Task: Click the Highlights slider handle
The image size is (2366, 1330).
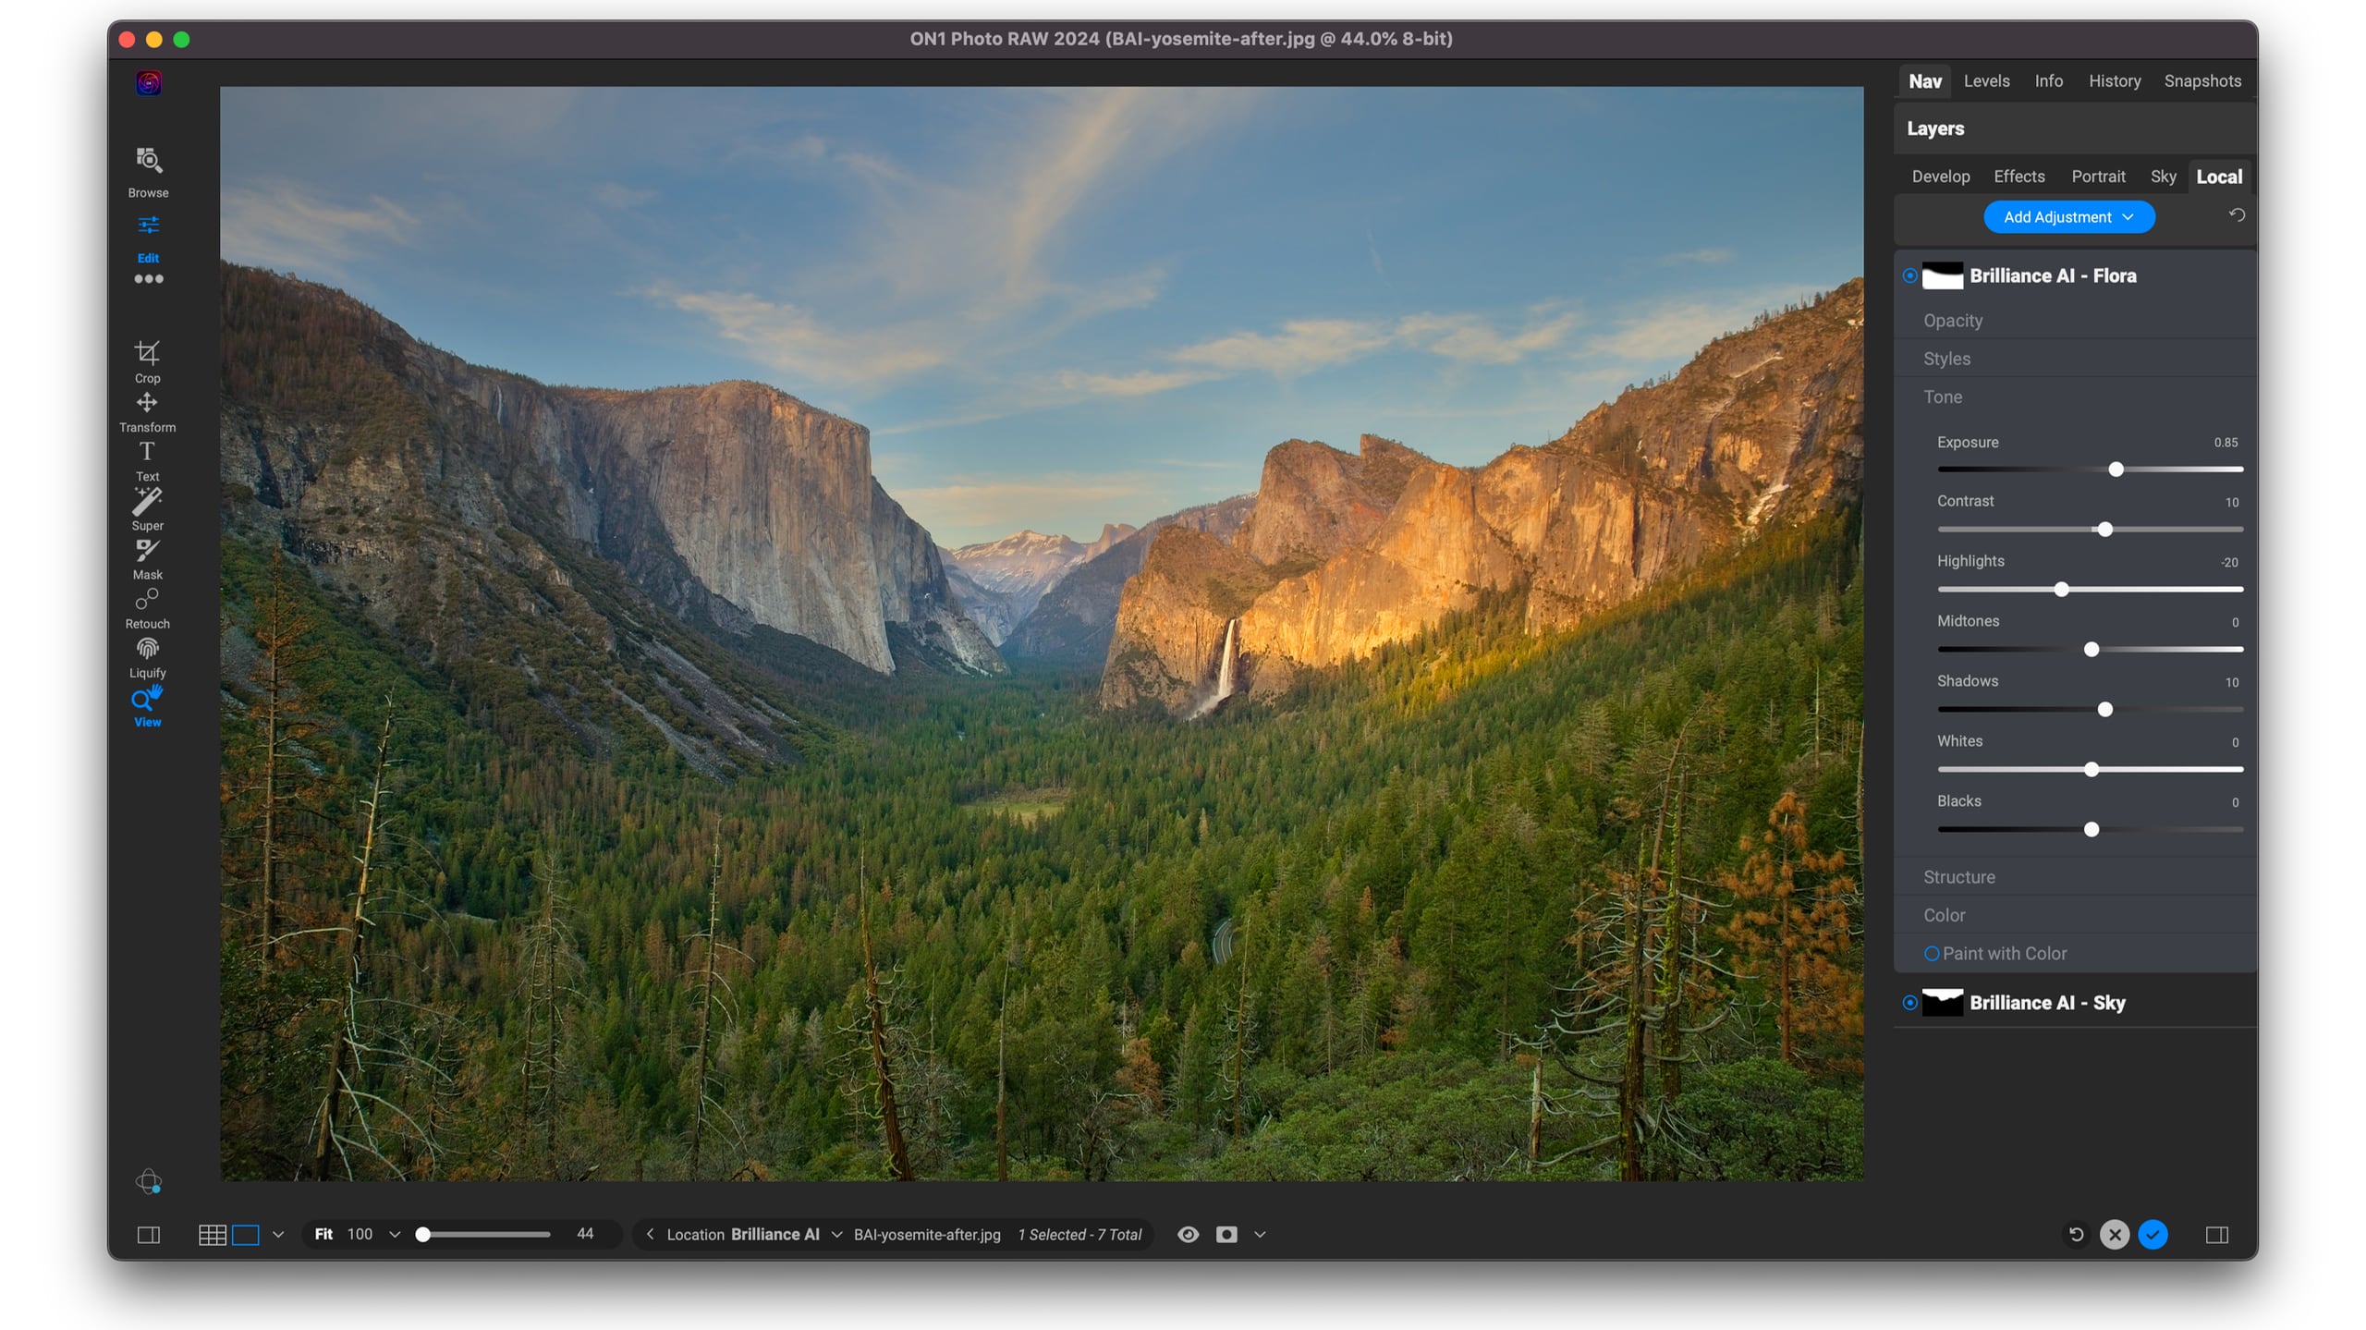Action: point(2061,590)
